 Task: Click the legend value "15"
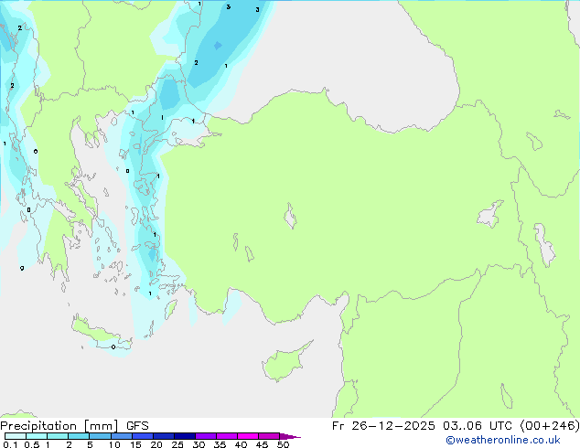click(x=135, y=444)
